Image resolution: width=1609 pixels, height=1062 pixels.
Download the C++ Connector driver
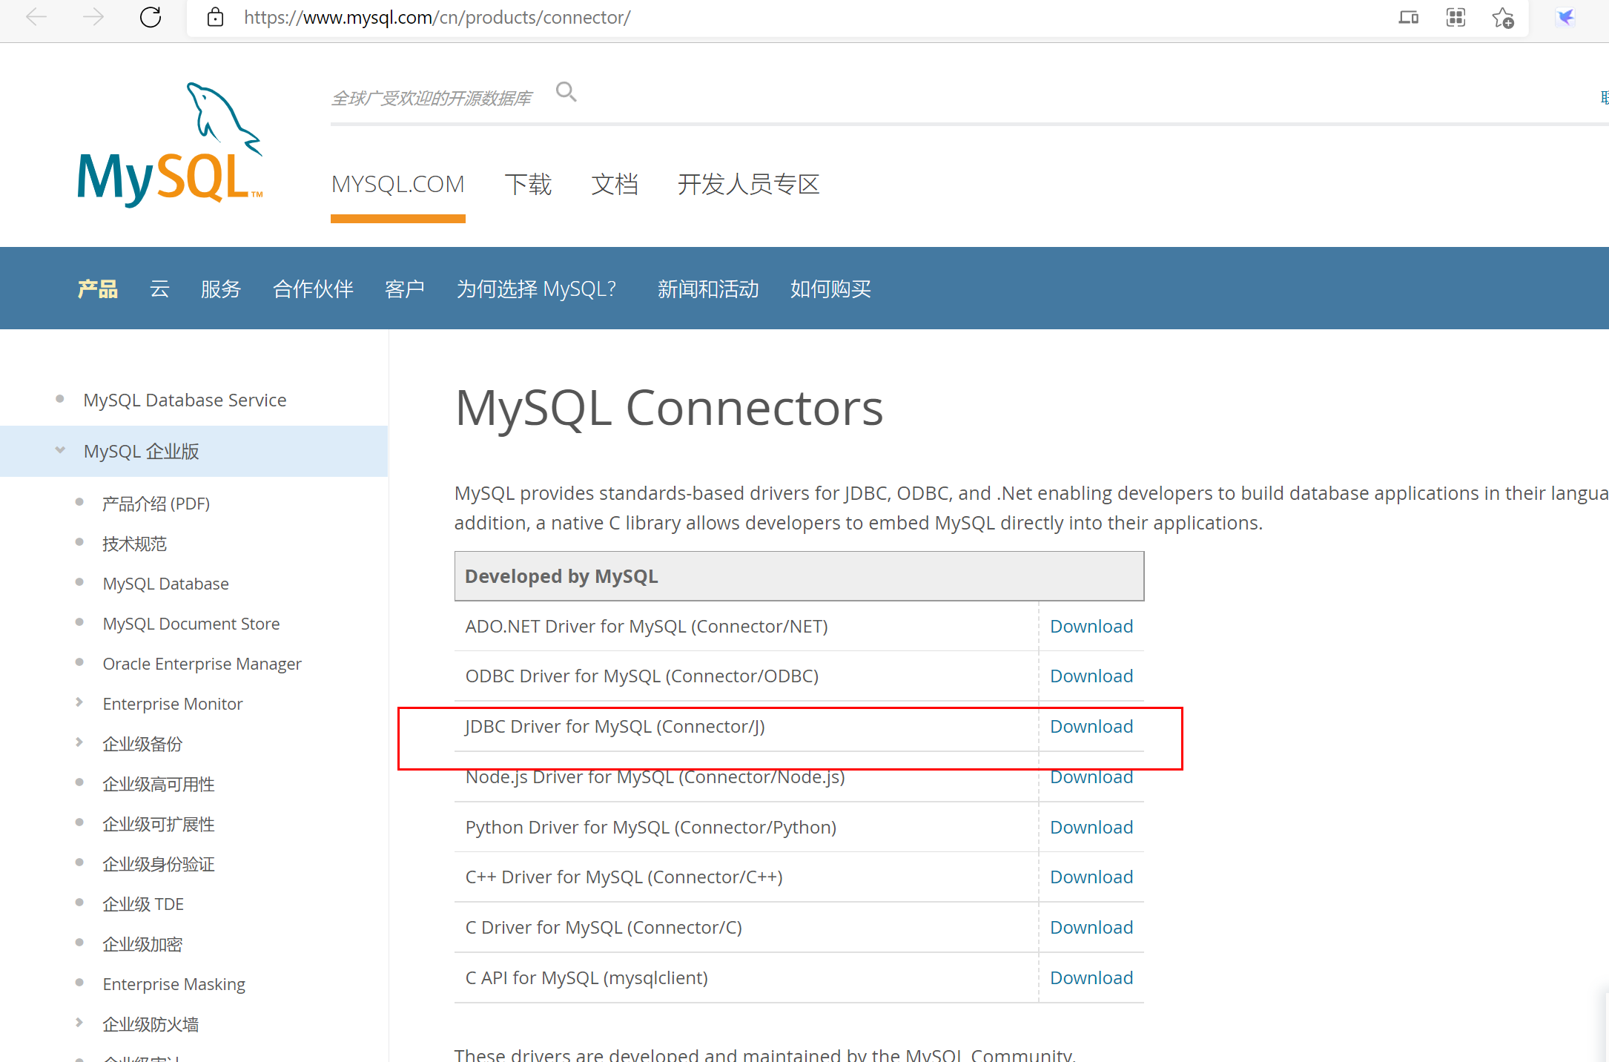(1091, 877)
